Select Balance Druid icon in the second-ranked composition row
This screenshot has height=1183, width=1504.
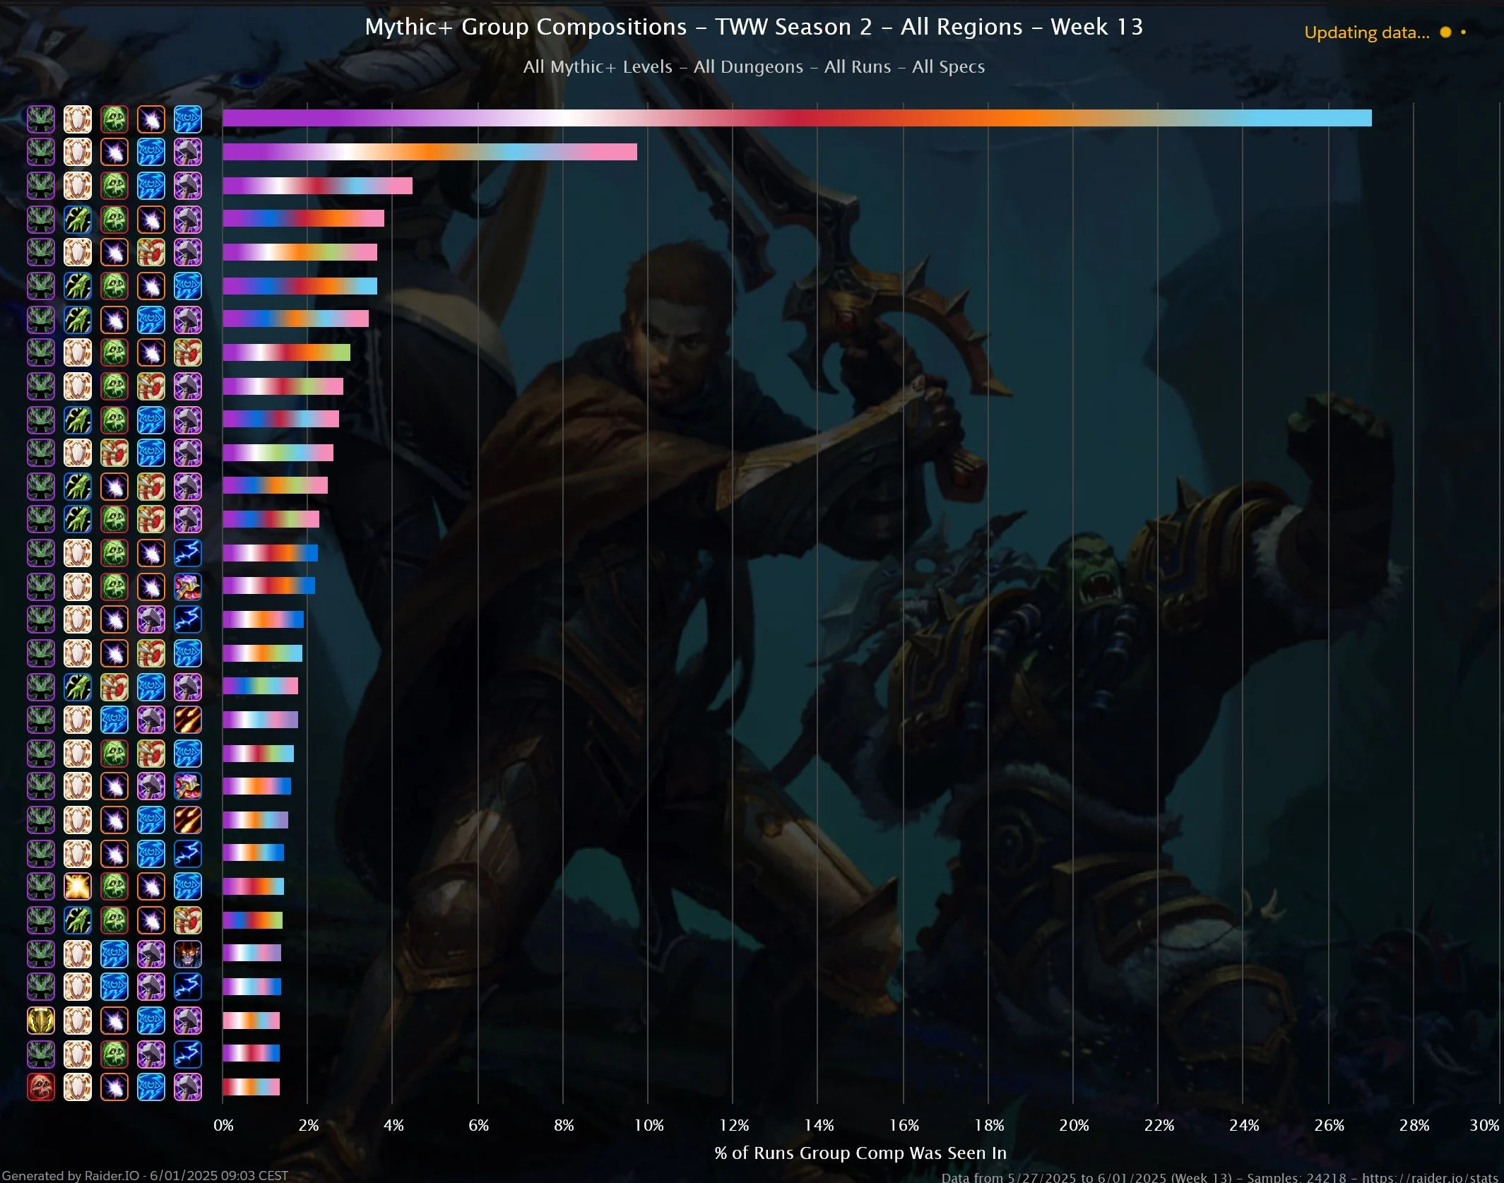pyautogui.click(x=114, y=152)
